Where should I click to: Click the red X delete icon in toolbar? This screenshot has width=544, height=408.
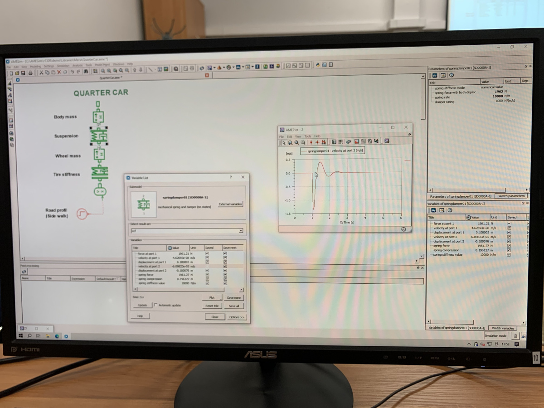coord(59,72)
